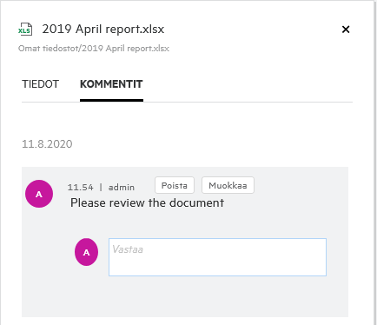Select the KOMMENTIT tab
Viewport: 377px width, 325px height.
coord(111,84)
